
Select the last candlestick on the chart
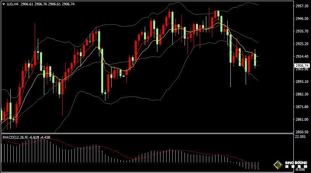tap(255, 60)
